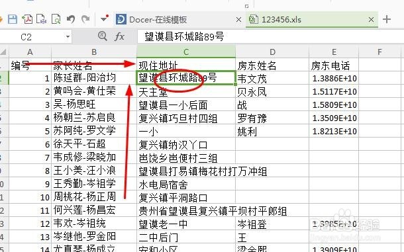Select cell 杨朝兰-苏启良

pos(94,118)
